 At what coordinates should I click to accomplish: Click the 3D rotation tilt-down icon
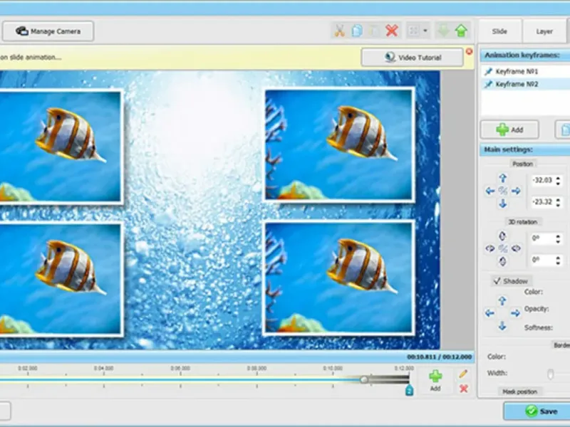(x=502, y=261)
